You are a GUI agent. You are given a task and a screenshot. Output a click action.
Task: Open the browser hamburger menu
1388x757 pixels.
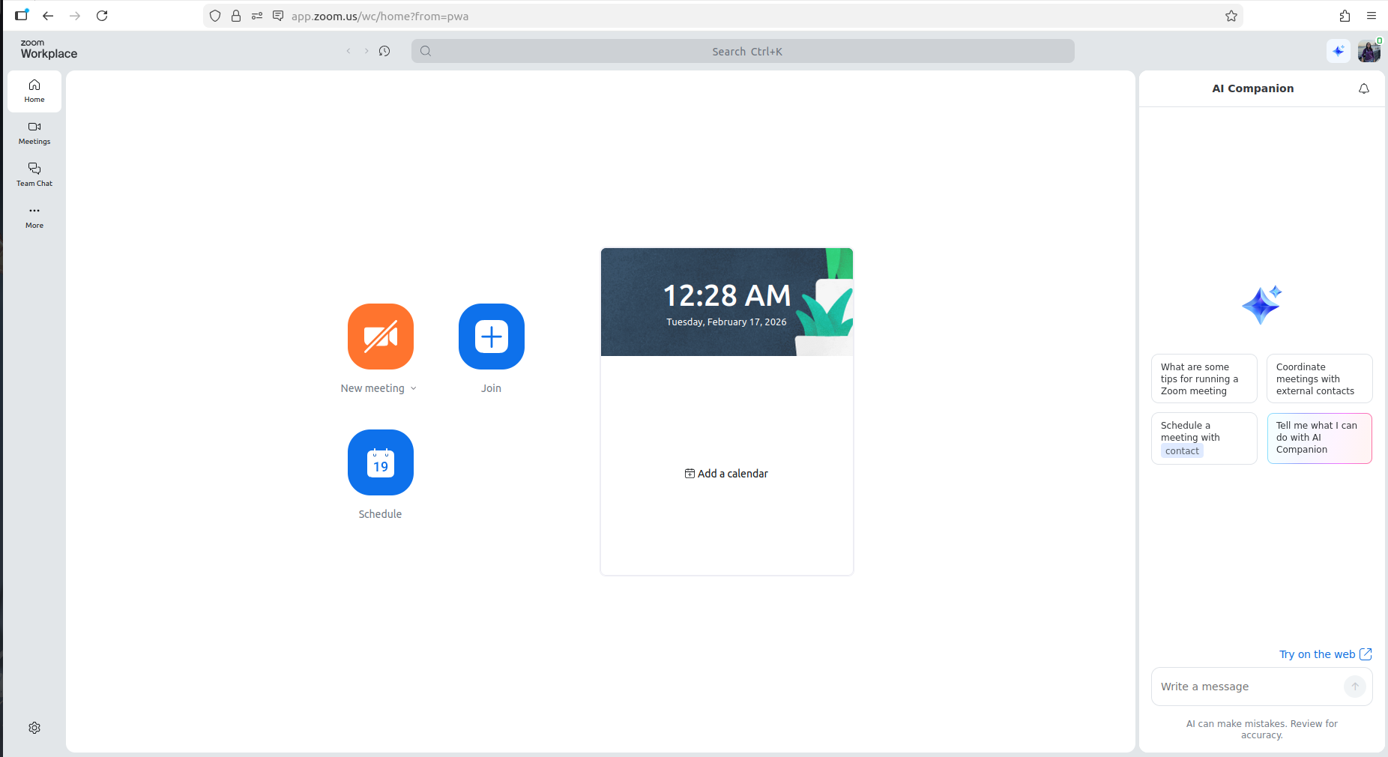pos(1372,16)
